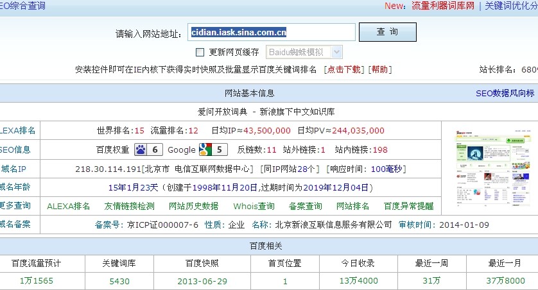Open 流量利器词库网 link

[x=442, y=6]
